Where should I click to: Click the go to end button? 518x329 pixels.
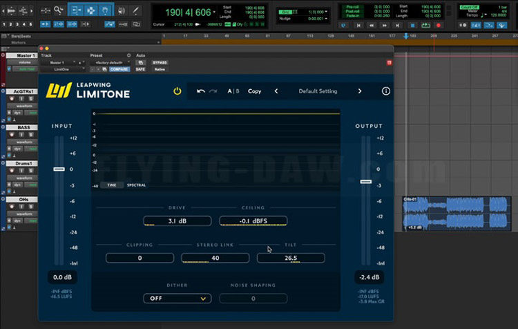pyautogui.click(x=397, y=25)
